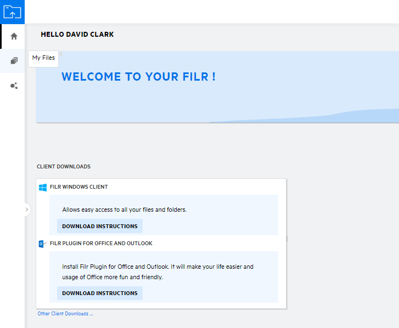Click the Client Downloads section heading
The width and height of the screenshot is (399, 328).
click(64, 166)
